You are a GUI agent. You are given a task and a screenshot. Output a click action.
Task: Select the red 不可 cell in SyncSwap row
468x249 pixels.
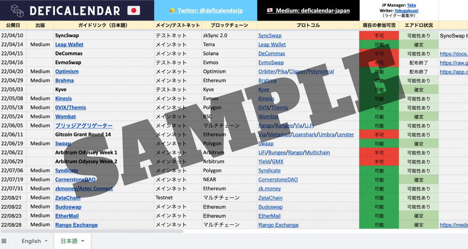pos(379,35)
